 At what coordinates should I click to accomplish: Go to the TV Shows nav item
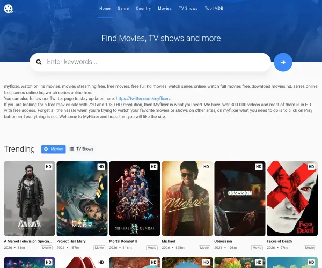(x=188, y=8)
